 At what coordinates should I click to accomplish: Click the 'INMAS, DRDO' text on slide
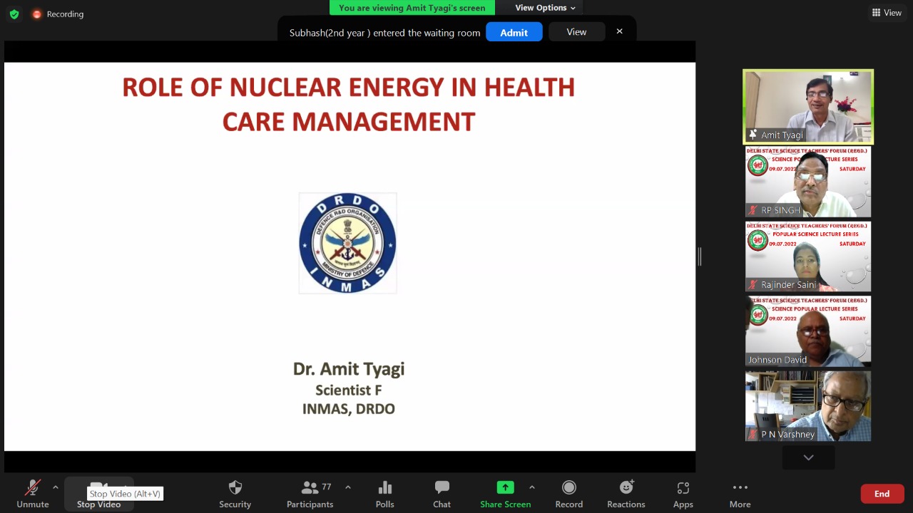(349, 409)
